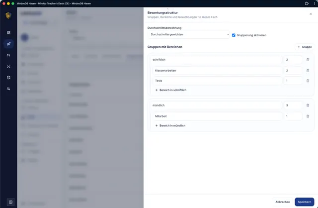This screenshot has height=208, width=318.
Task: Edit the Mitarbeit name field
Action: 217,116
